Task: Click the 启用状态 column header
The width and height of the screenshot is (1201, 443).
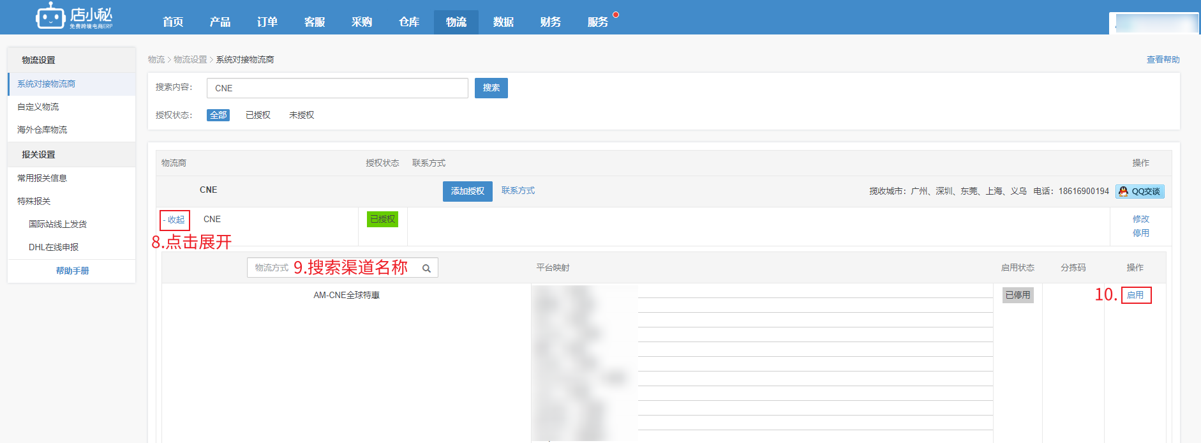Action: click(1018, 268)
